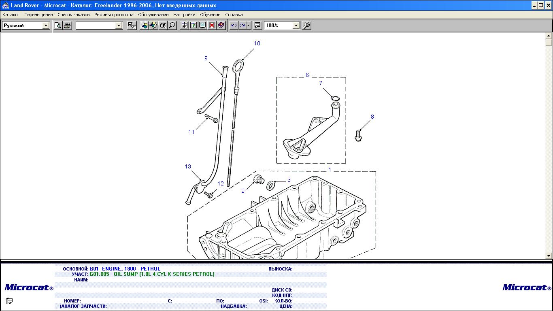
Task: Click the G01 ENGINE, 1800 - PETROL text
Action: click(125, 269)
